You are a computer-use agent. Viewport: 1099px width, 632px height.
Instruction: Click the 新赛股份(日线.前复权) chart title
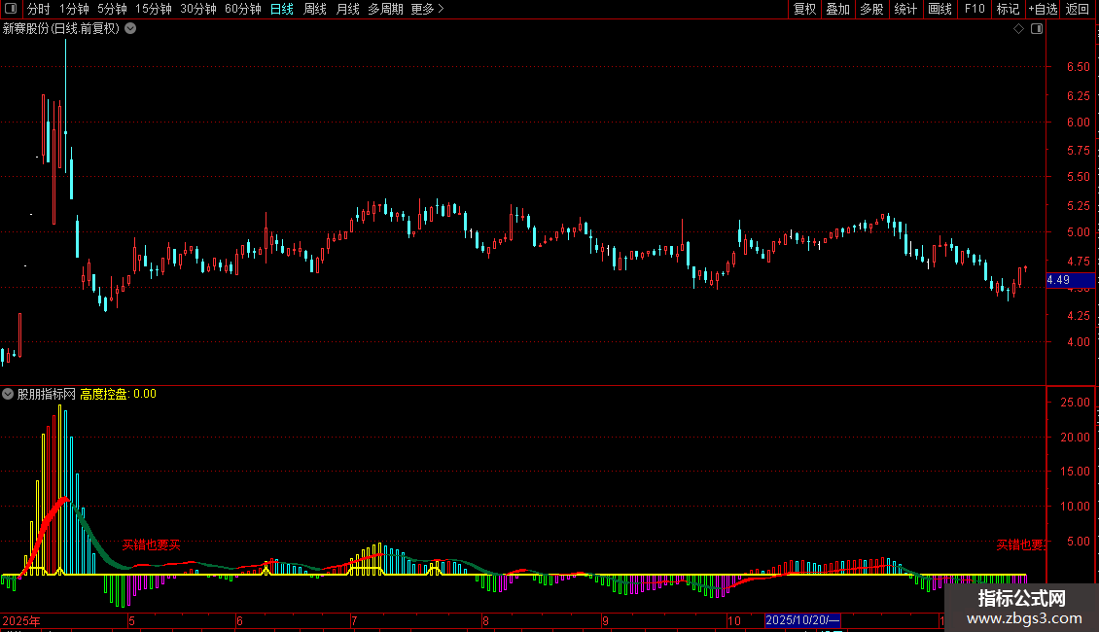[61, 29]
